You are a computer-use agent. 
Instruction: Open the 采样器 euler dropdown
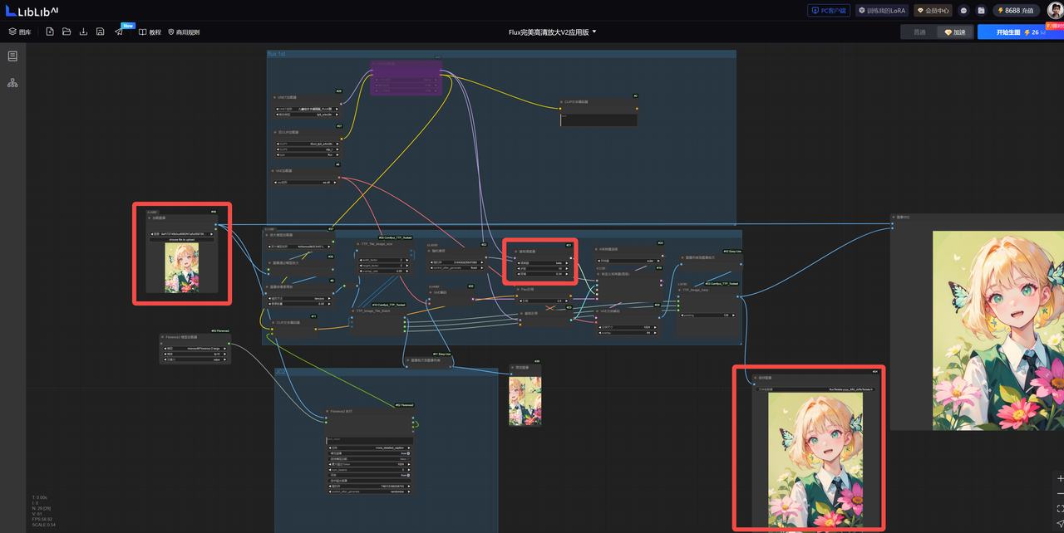(x=628, y=260)
